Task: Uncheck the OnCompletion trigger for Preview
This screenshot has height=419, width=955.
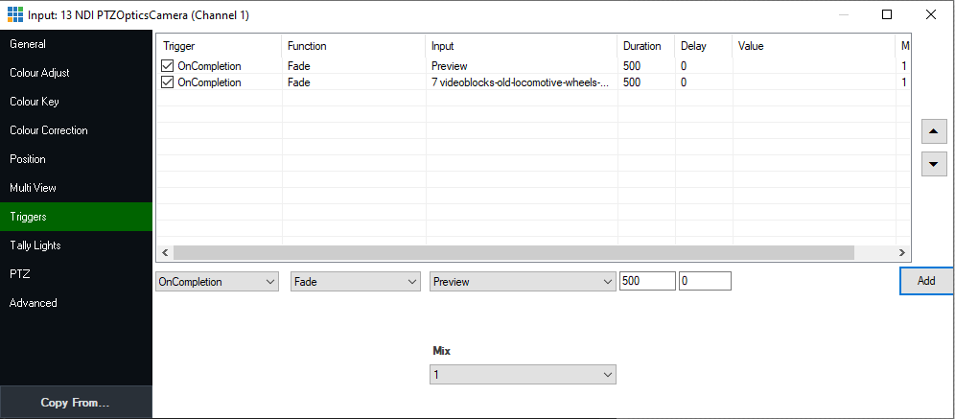Action: coord(168,66)
